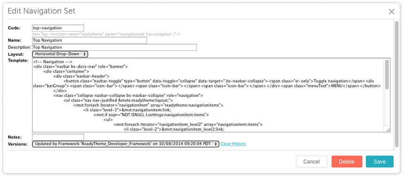Click the red Delete button
Screen dimensions: 404x176
tap(346, 162)
